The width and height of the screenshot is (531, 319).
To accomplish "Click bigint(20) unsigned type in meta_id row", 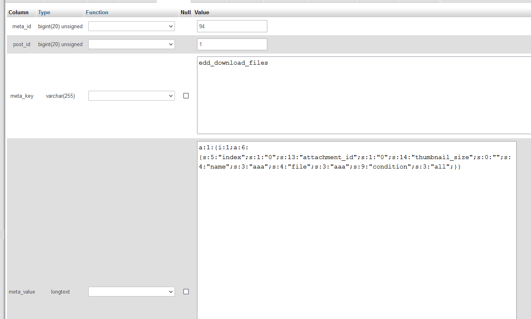I will click(x=60, y=26).
